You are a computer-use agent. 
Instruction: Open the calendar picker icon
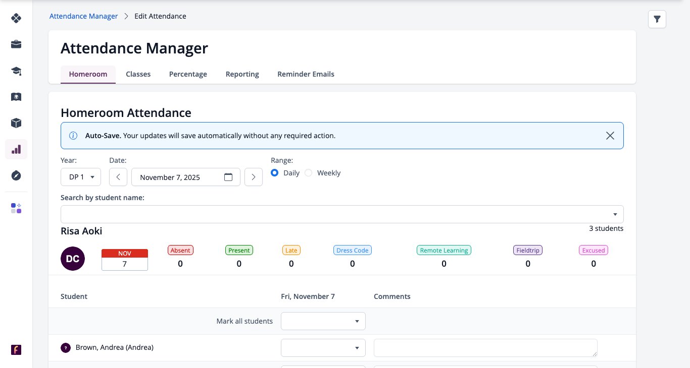tap(228, 177)
